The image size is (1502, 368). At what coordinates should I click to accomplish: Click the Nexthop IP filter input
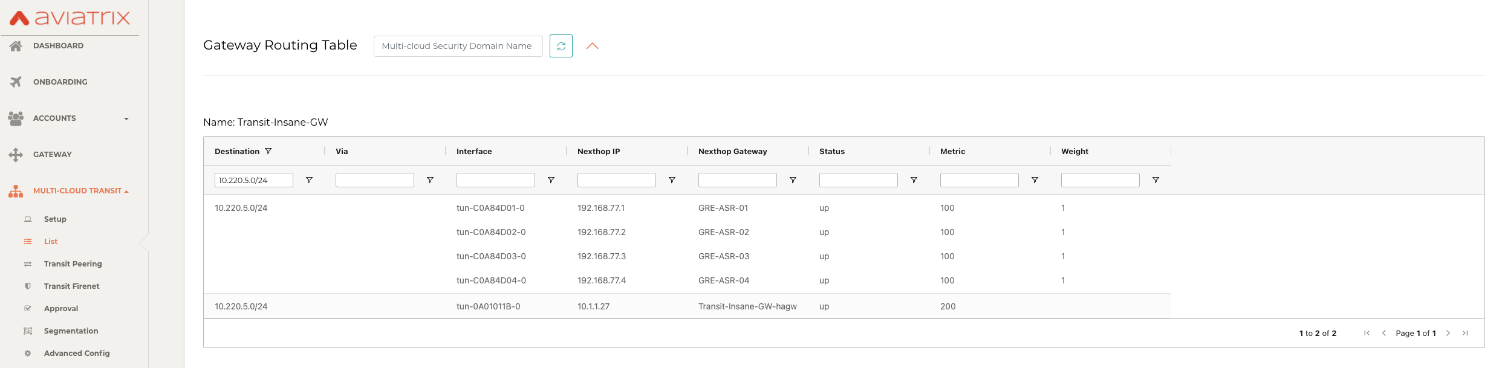click(x=617, y=180)
